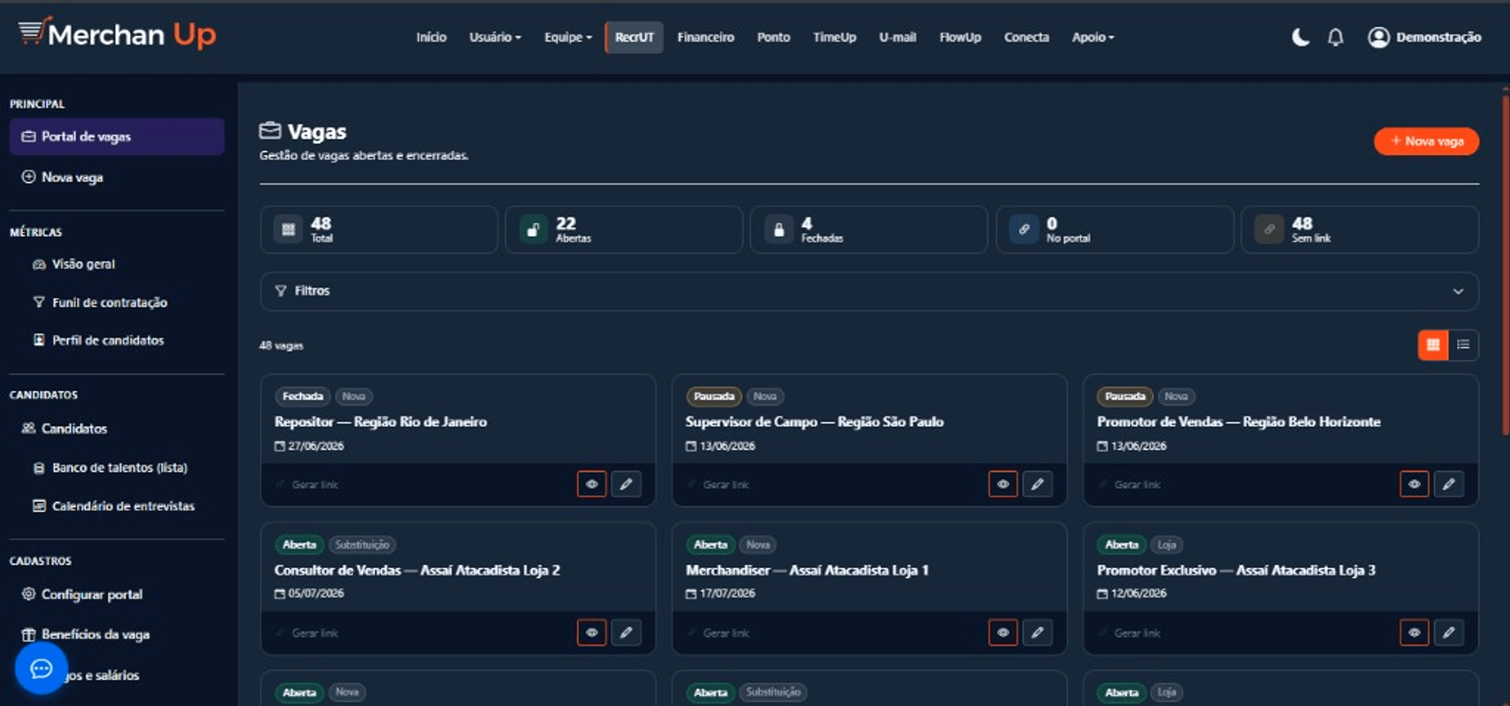1510x706 pixels.
Task: Go to Início in top navigation
Action: (431, 37)
